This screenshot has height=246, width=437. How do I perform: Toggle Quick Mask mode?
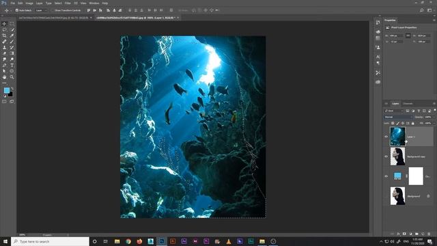click(x=4, y=102)
